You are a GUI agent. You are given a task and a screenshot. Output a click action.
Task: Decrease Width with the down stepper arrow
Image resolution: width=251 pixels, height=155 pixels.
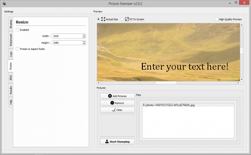(84, 37)
